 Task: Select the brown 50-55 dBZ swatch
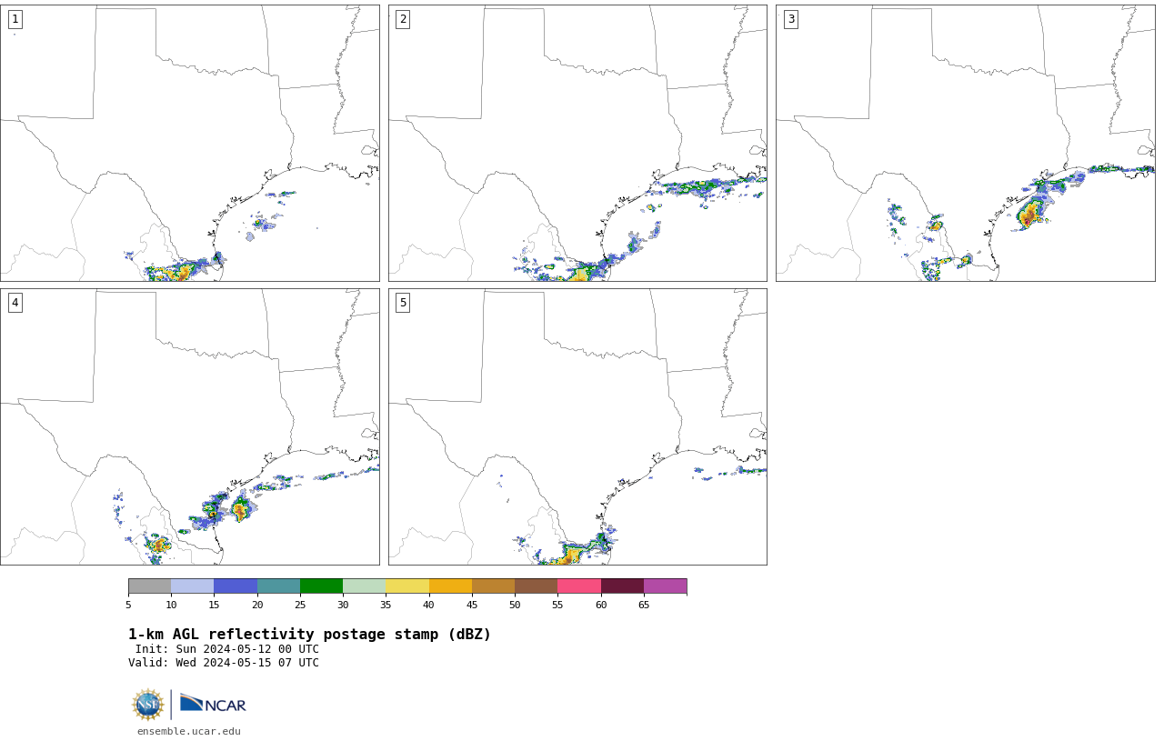(536, 586)
